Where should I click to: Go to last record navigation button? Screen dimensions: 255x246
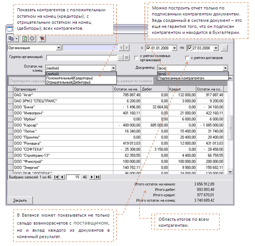tap(98, 177)
